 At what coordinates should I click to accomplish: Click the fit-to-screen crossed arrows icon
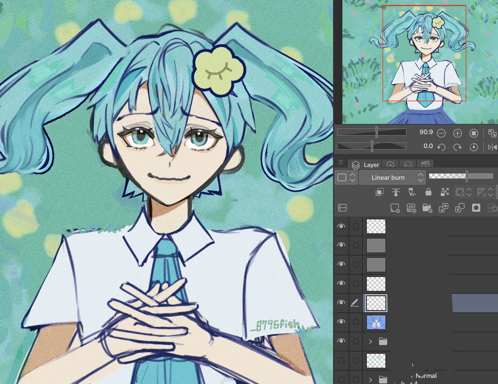tap(492, 133)
